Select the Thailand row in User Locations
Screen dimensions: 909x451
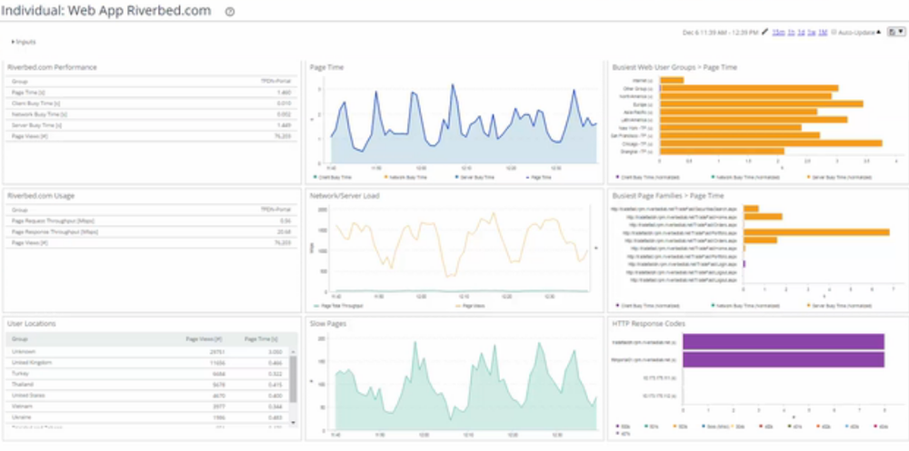[x=147, y=385]
